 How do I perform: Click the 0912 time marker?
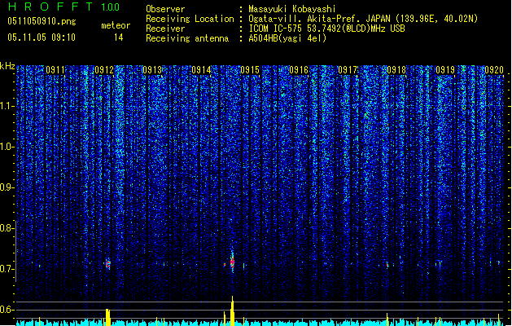[104, 70]
